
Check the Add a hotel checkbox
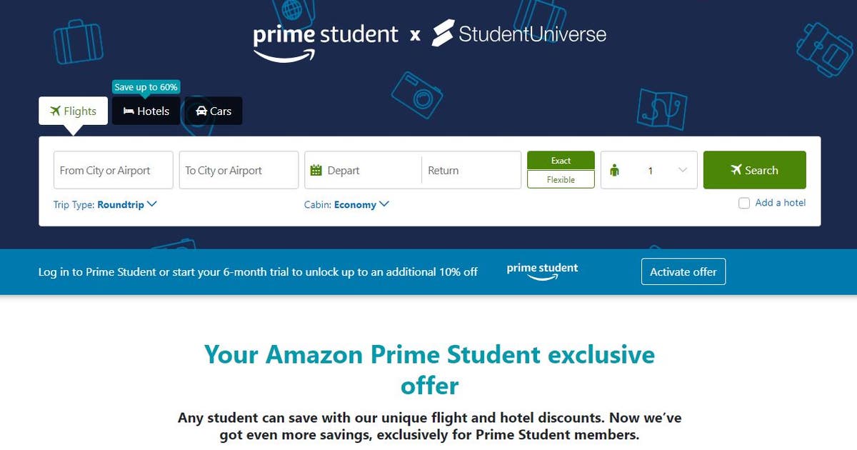[744, 203]
